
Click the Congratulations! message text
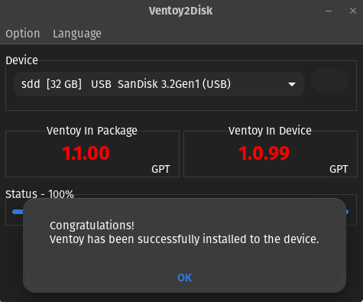pyautogui.click(x=92, y=226)
